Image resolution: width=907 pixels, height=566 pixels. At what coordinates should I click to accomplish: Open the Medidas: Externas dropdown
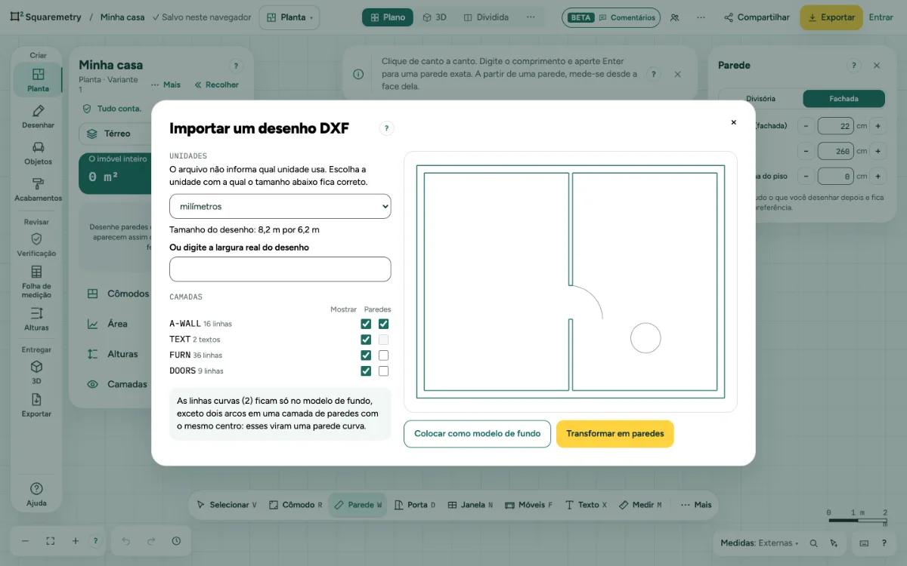[759, 543]
